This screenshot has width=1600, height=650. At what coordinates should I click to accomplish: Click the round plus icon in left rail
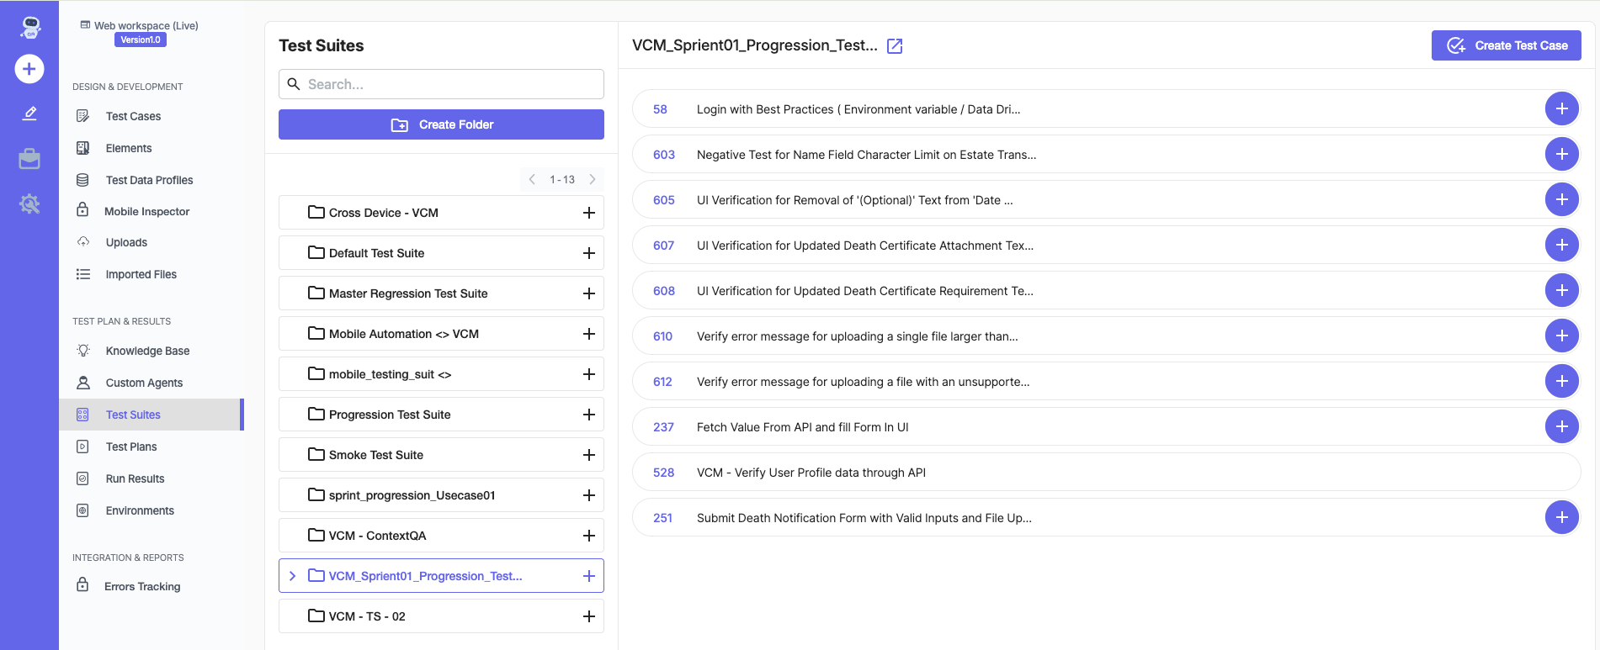[x=29, y=69]
